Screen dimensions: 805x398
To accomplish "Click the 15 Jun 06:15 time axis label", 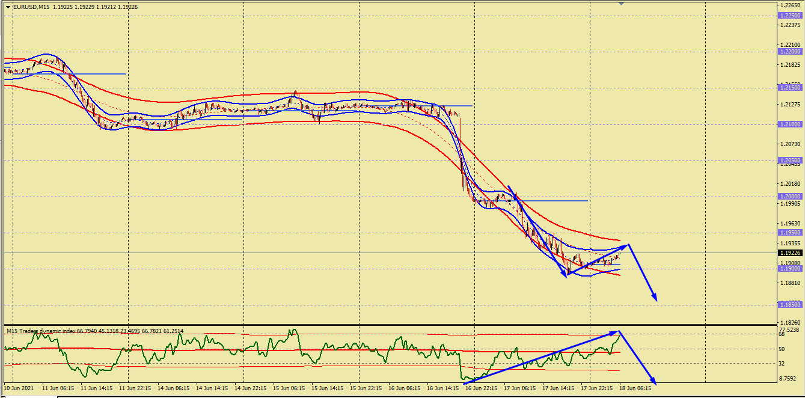I will pos(289,388).
